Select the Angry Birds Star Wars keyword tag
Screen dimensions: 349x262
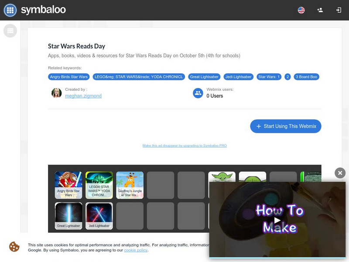pos(69,77)
